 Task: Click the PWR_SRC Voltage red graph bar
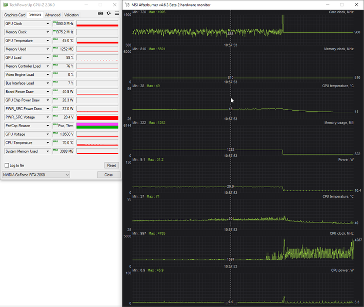click(x=97, y=117)
